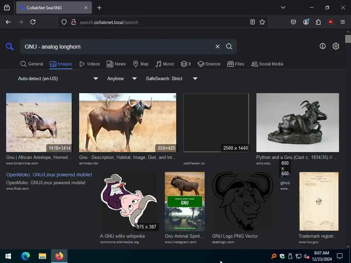Switch to the General search tab
The width and height of the screenshot is (351, 263).
pyautogui.click(x=32, y=64)
